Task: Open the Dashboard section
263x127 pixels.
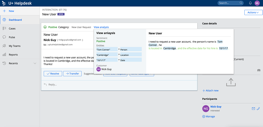Action: pyautogui.click(x=15, y=20)
